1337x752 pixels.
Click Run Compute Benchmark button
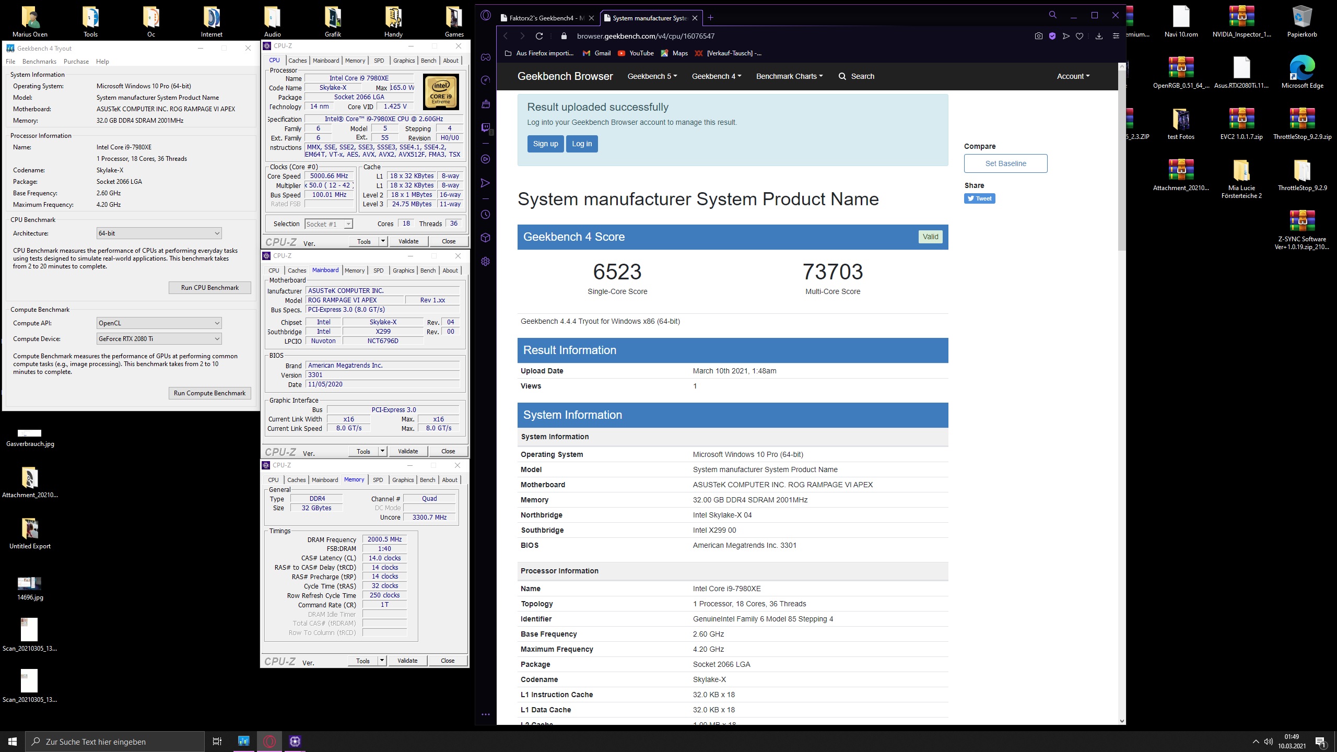(210, 393)
